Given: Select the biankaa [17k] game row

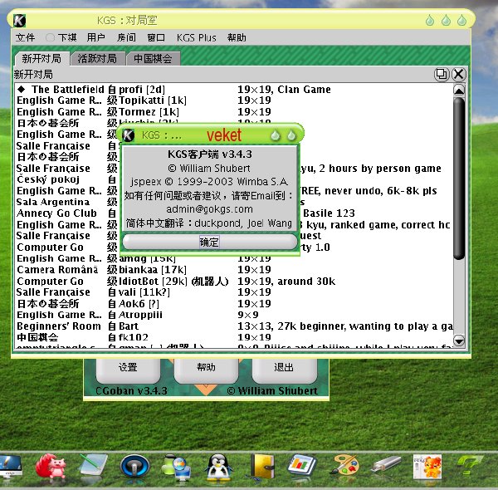Looking at the screenshot, I should [x=234, y=270].
